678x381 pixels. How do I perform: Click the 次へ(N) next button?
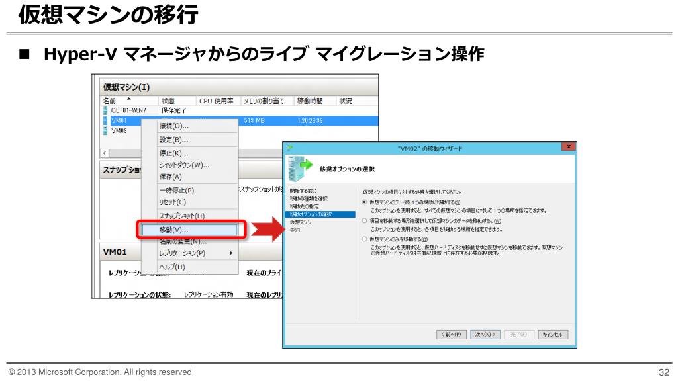tap(485, 335)
